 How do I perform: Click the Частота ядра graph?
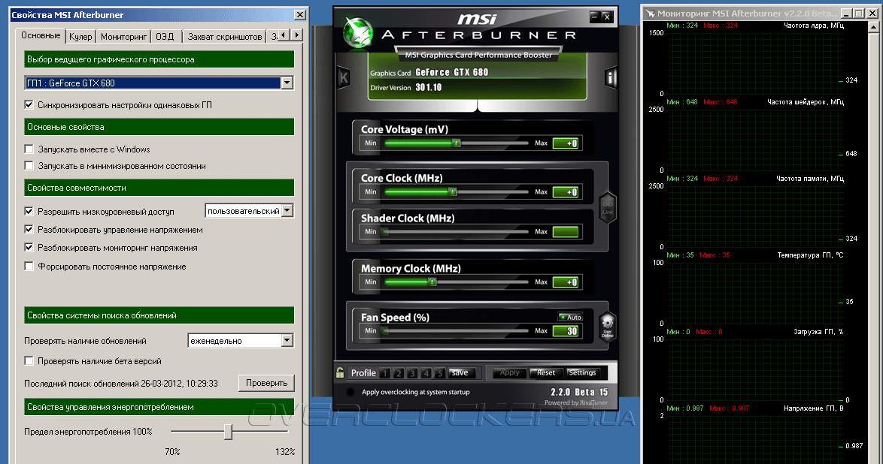point(754,63)
